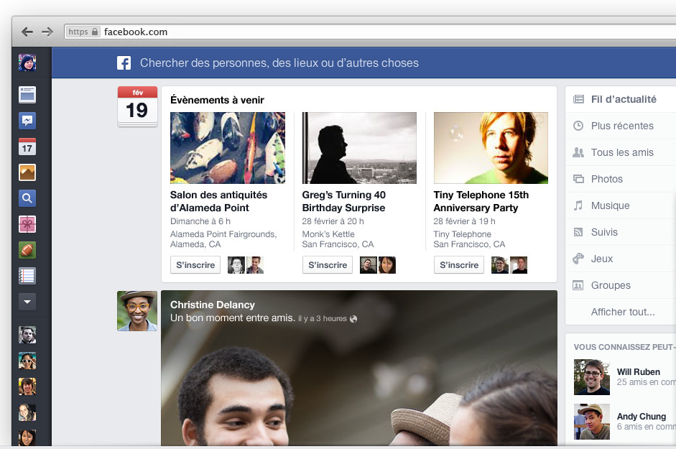The image size is (676, 449).
Task: Open the calendar 17 icon in sidebar
Action: [x=27, y=147]
